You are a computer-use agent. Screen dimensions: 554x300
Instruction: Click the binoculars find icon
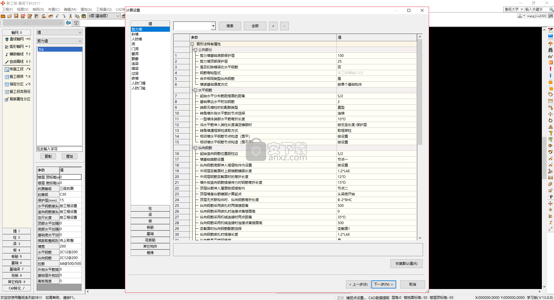tap(551, 50)
